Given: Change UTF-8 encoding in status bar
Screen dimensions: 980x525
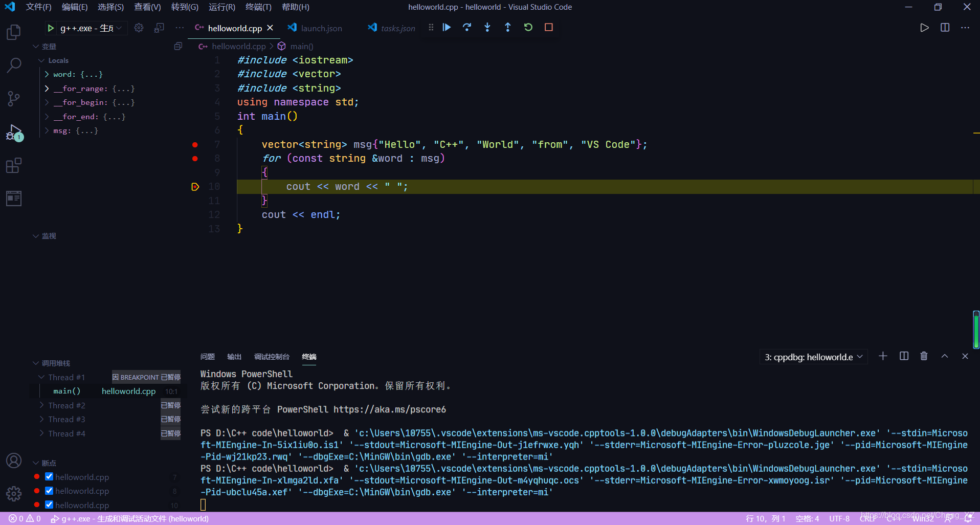Looking at the screenshot, I should coord(839,518).
